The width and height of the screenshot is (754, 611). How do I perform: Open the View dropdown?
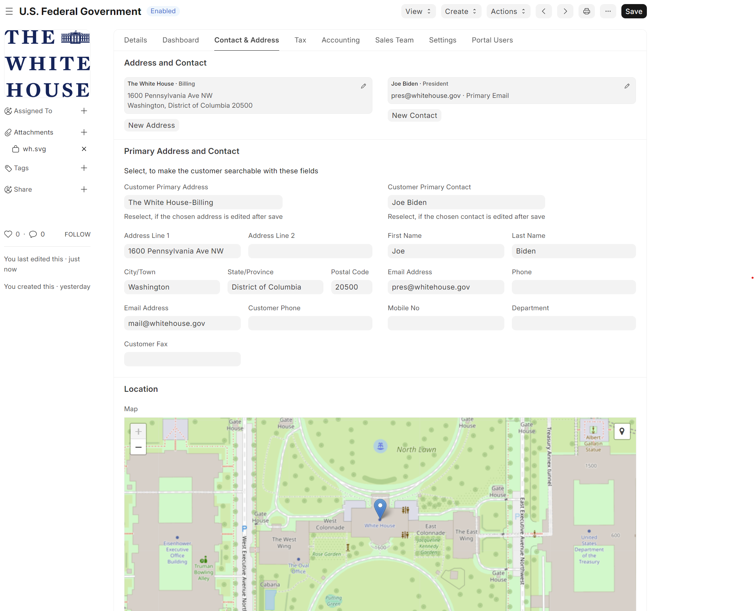[418, 11]
